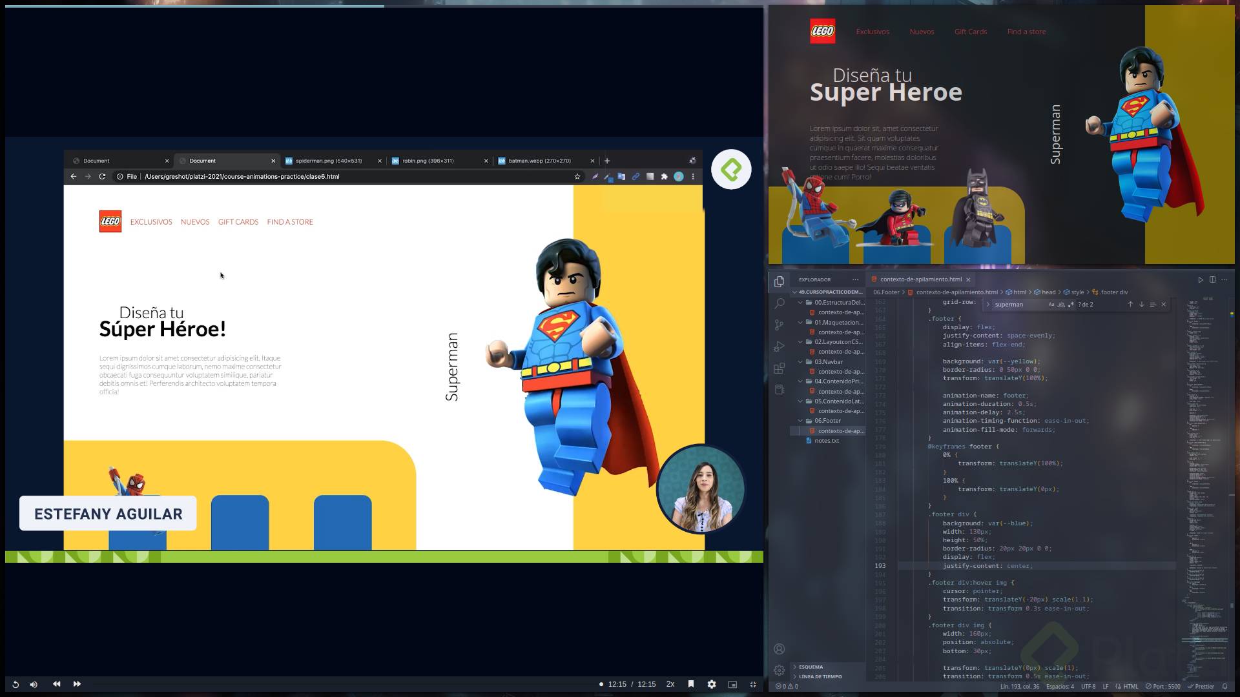Open the Extensions view
The width and height of the screenshot is (1240, 697).
780,369
